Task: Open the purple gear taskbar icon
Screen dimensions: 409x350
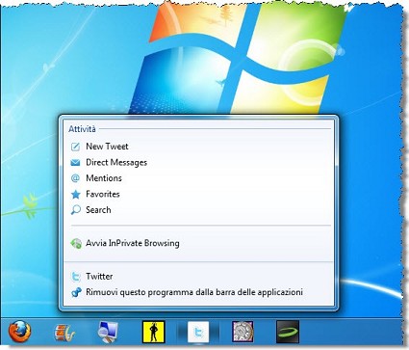Action: [x=243, y=332]
